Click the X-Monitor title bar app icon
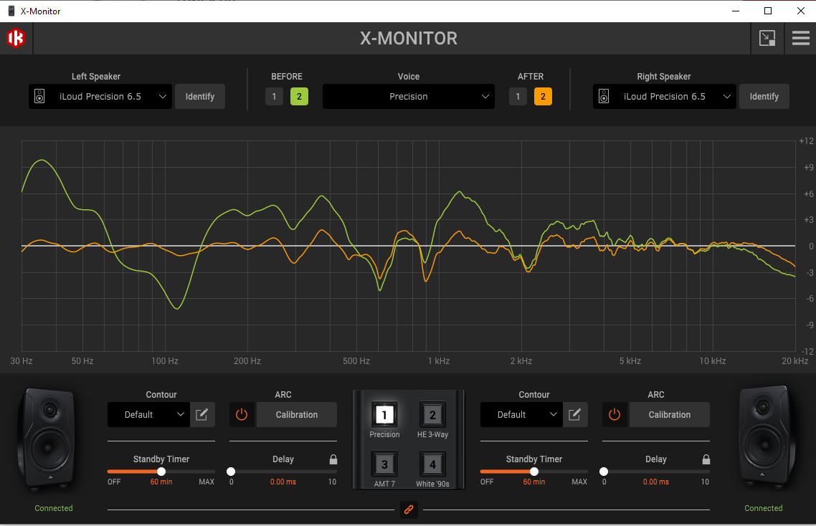The width and height of the screenshot is (816, 526). click(x=11, y=11)
